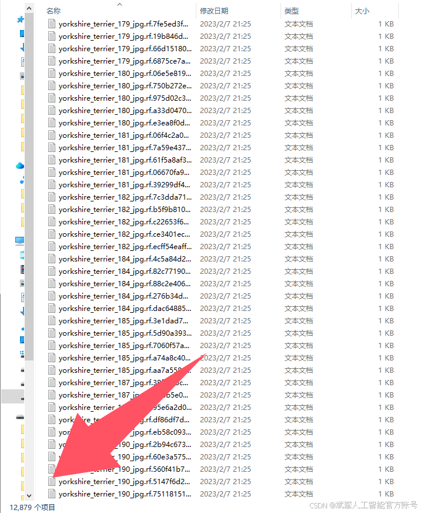This screenshot has width=424, height=513.
Task: Click the file icon beside 181_jpg.rf.06f4c2a0
Action: (52, 135)
